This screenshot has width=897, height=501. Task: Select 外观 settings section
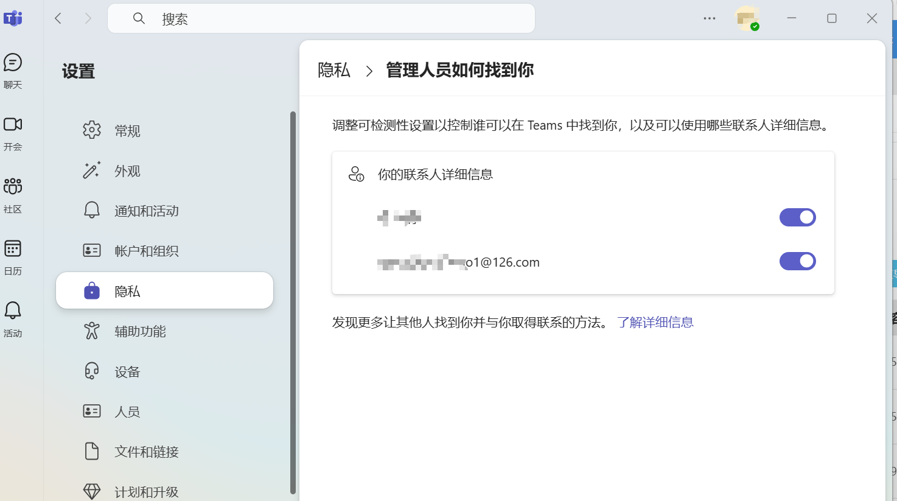pyautogui.click(x=164, y=170)
